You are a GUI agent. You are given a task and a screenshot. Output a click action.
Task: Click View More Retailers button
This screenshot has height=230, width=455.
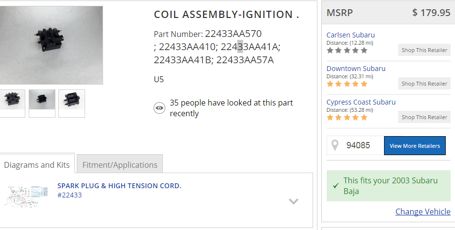pyautogui.click(x=415, y=146)
